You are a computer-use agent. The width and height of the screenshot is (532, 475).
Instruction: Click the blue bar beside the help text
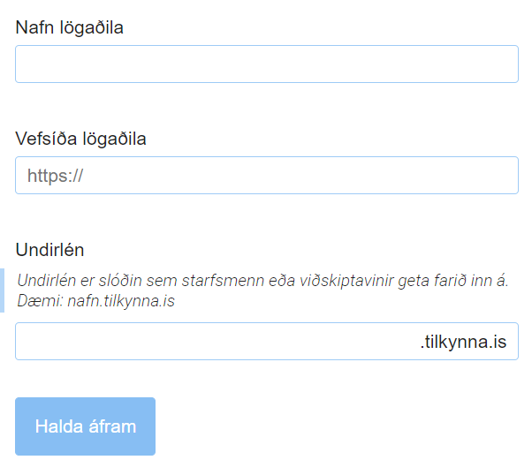tap(2, 290)
